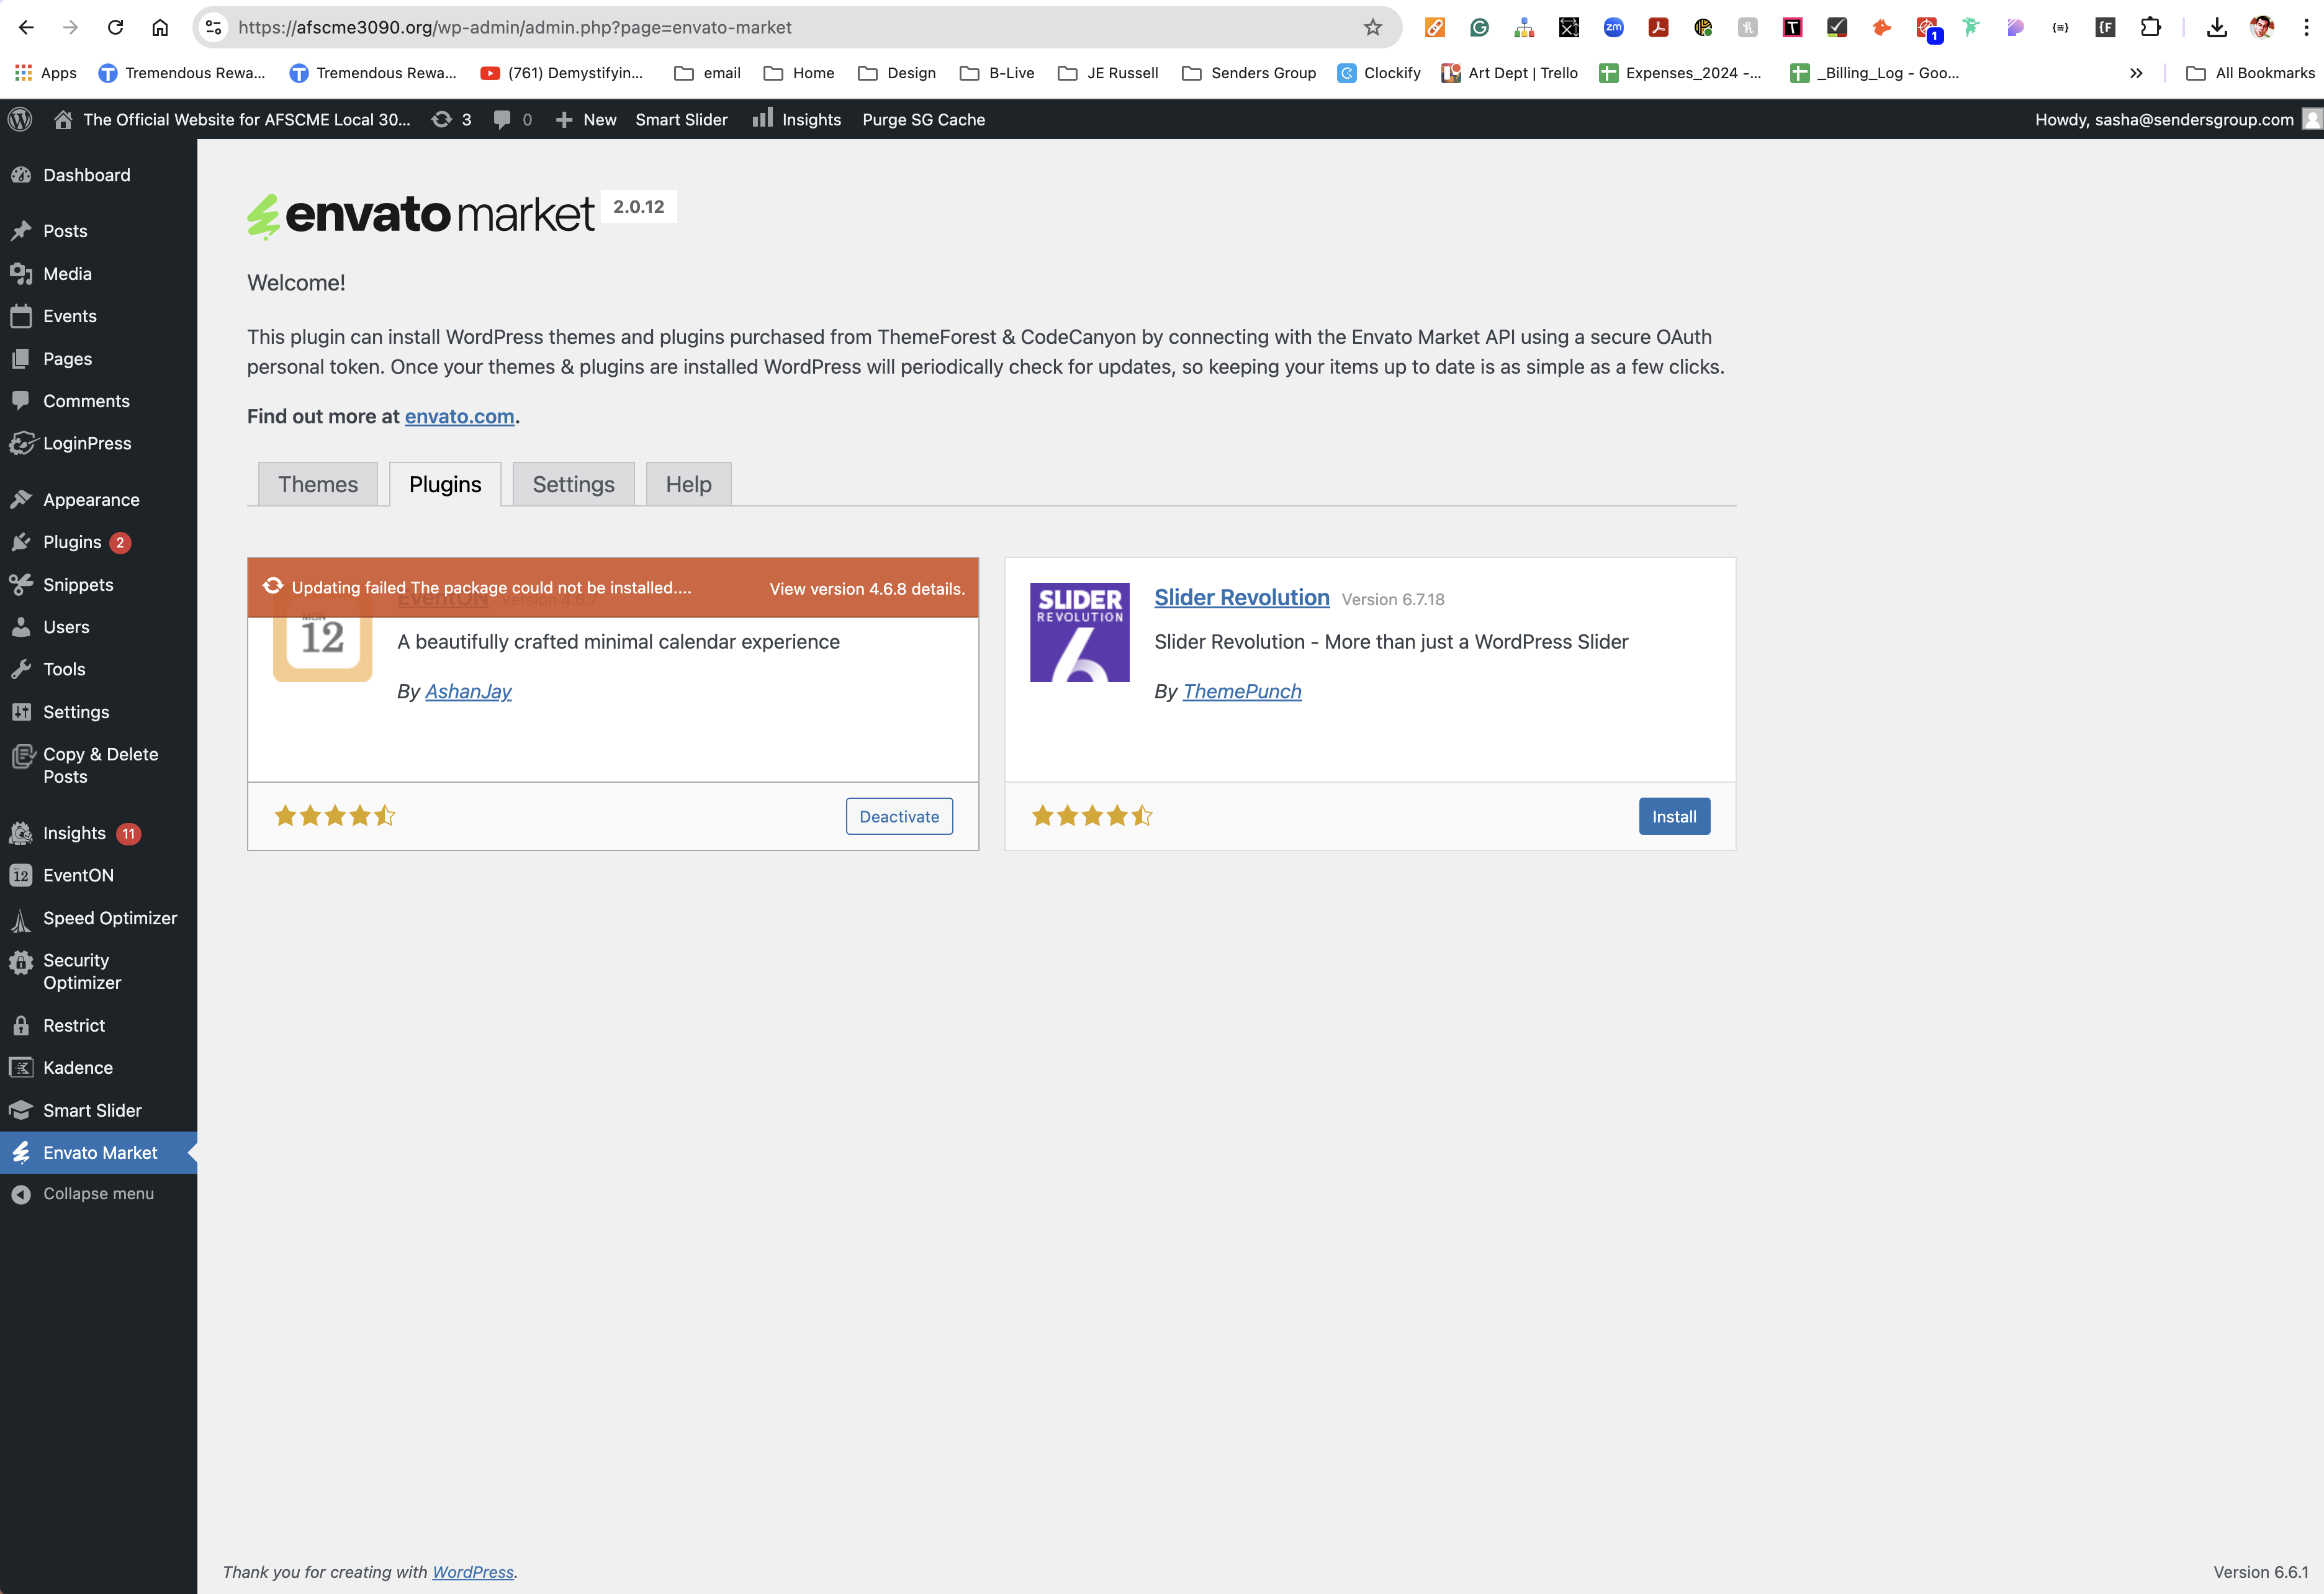Open the B-Live bookmark folder
Screen dimensions: 2324x1594
(997, 73)
